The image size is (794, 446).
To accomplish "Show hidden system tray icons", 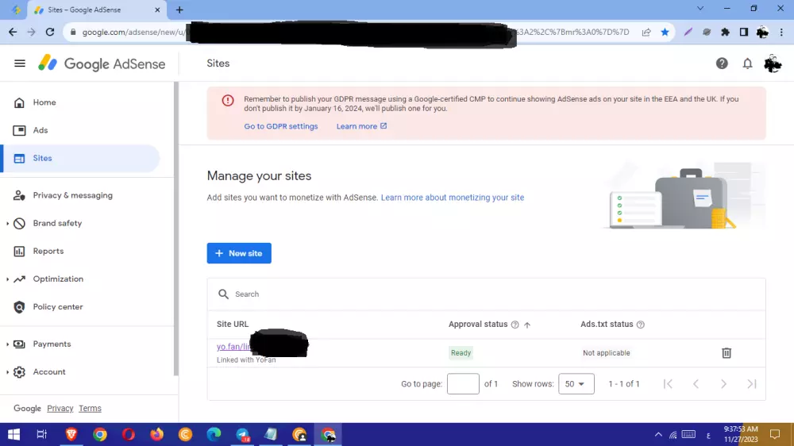I will [658, 434].
